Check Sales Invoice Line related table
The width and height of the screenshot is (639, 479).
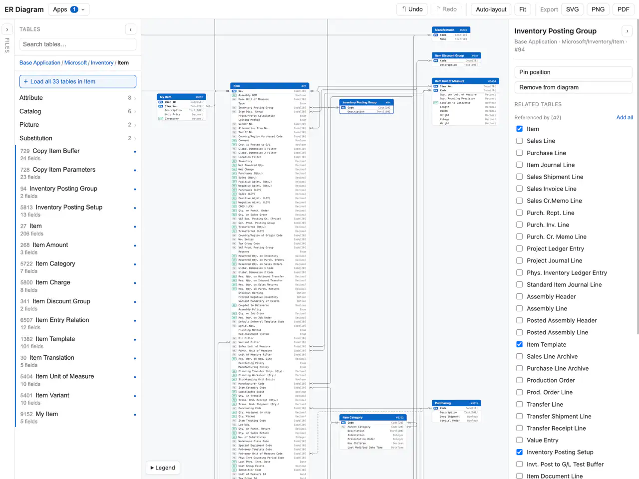click(519, 189)
